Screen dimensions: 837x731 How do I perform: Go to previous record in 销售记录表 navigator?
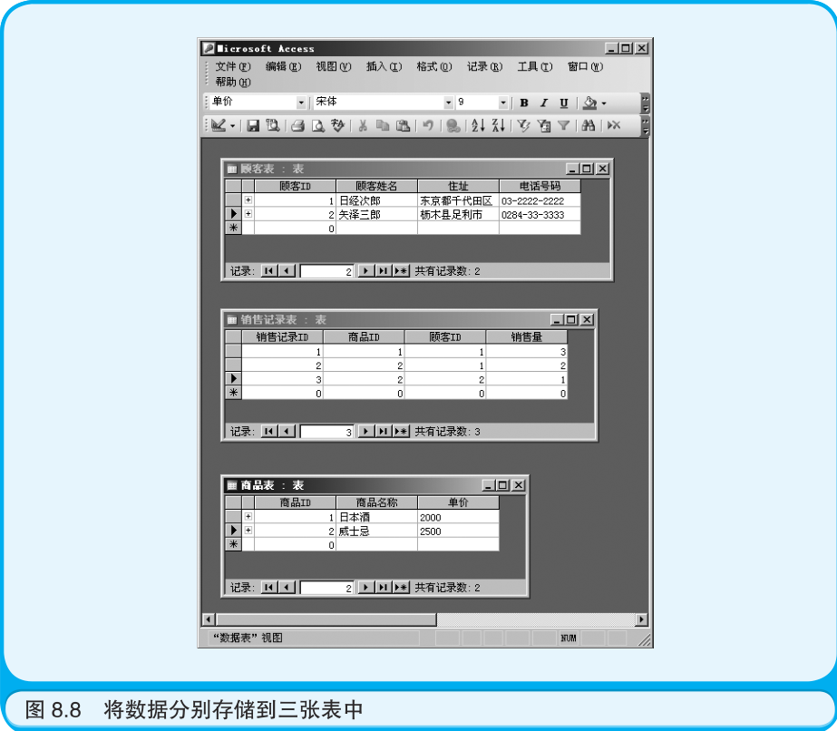point(287,431)
